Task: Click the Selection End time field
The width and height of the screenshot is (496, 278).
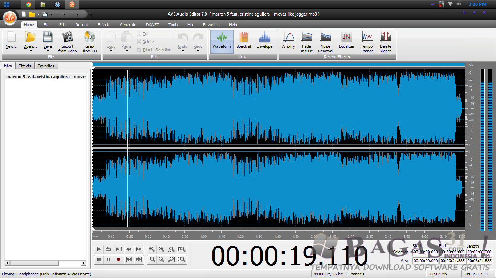Action: point(452,252)
